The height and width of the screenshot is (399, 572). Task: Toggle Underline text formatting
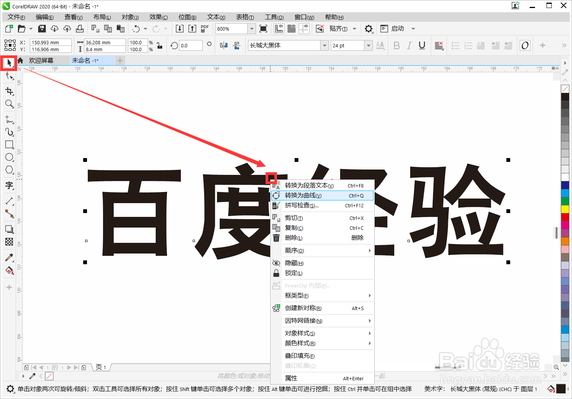[x=422, y=45]
